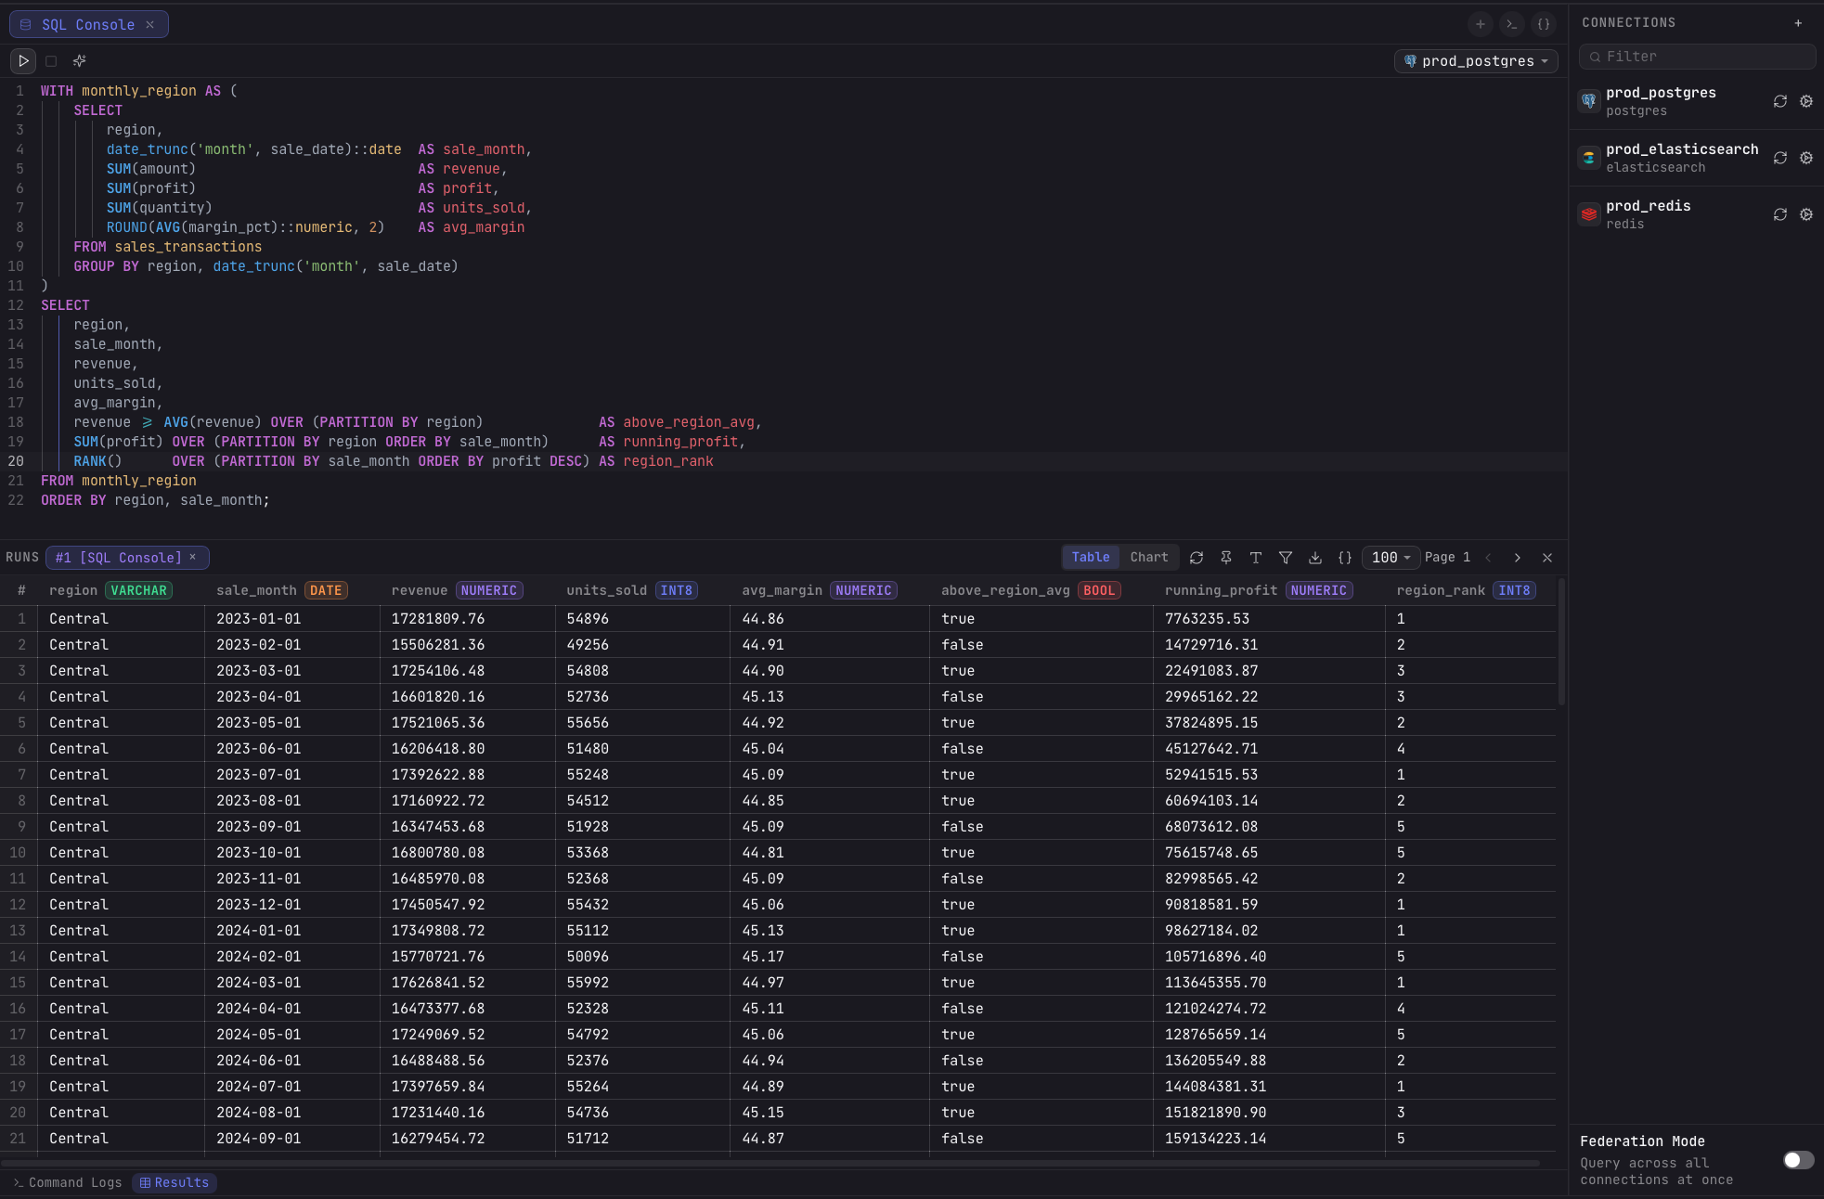The image size is (1824, 1199).
Task: Click row number 12 in results
Action: [x=19, y=905]
